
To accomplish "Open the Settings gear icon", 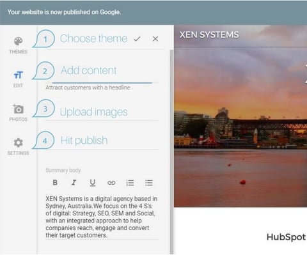I will point(19,143).
